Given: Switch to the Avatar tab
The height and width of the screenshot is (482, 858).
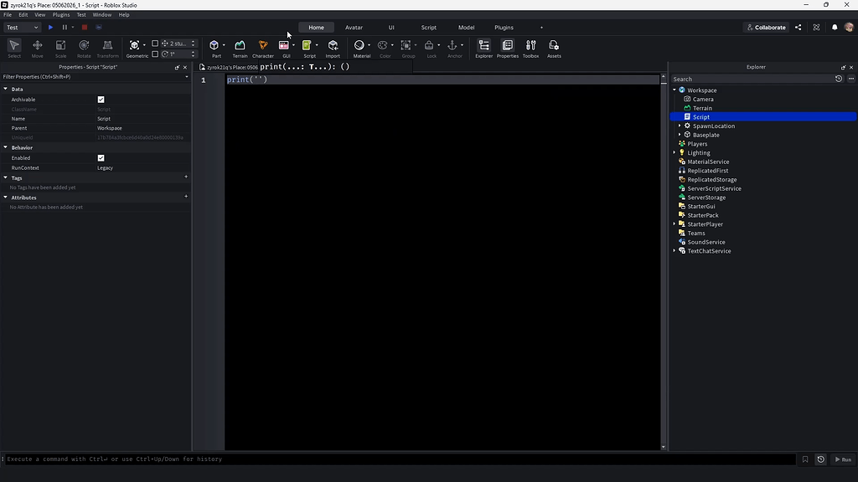Looking at the screenshot, I should (x=354, y=28).
